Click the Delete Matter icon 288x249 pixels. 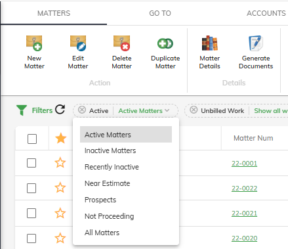click(x=122, y=43)
